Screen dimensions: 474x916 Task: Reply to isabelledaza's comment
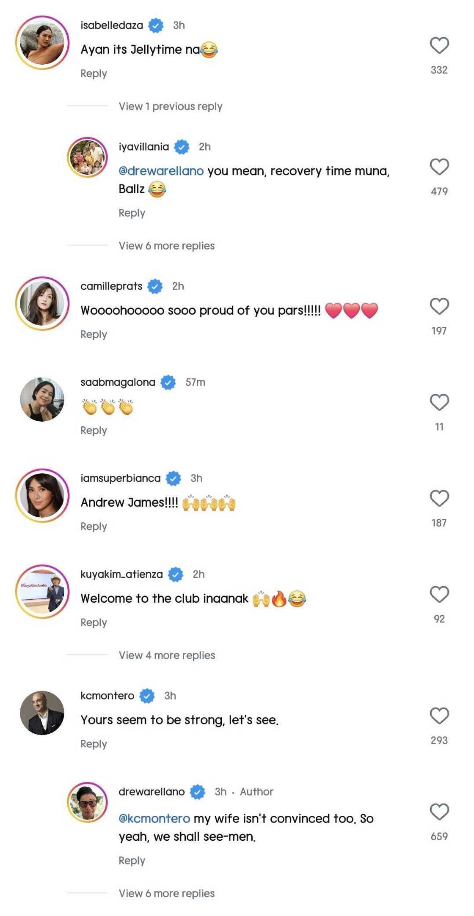pos(94,74)
